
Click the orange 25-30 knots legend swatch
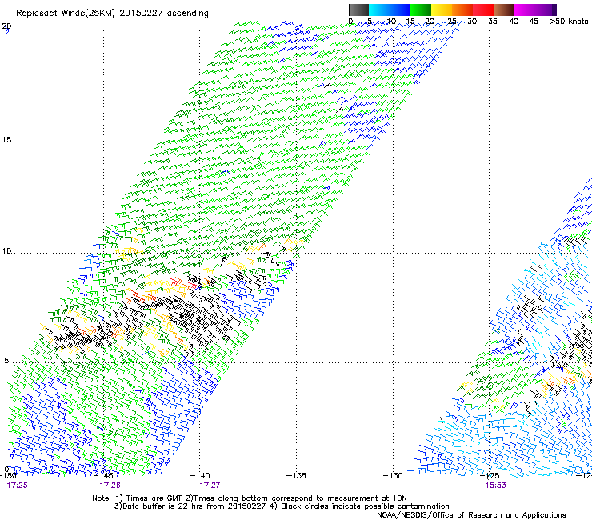click(462, 10)
